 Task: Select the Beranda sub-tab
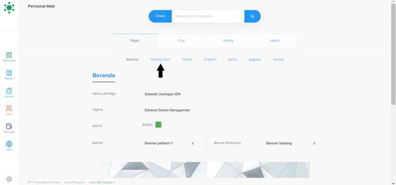tap(132, 60)
